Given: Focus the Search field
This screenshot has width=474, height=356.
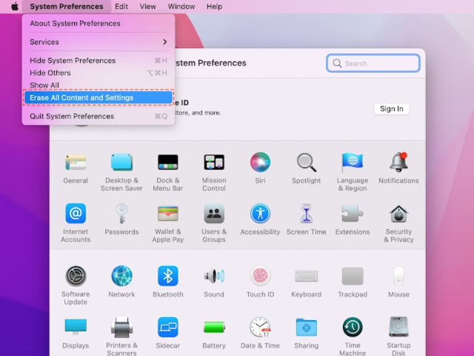Looking at the screenshot, I should (373, 63).
